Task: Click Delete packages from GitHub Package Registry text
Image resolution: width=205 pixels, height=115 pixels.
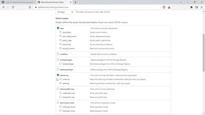Action: point(109,70)
